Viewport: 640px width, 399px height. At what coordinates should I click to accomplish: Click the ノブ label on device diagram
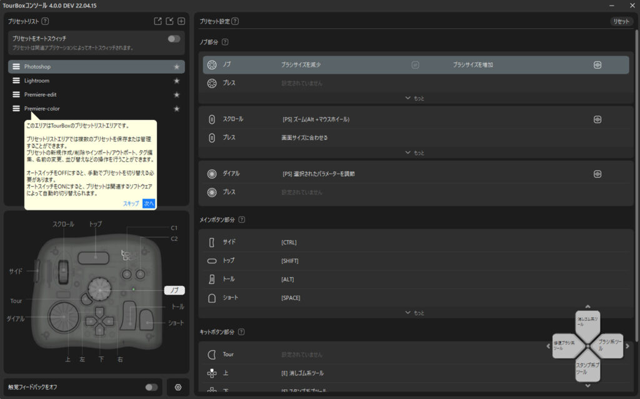click(x=175, y=290)
